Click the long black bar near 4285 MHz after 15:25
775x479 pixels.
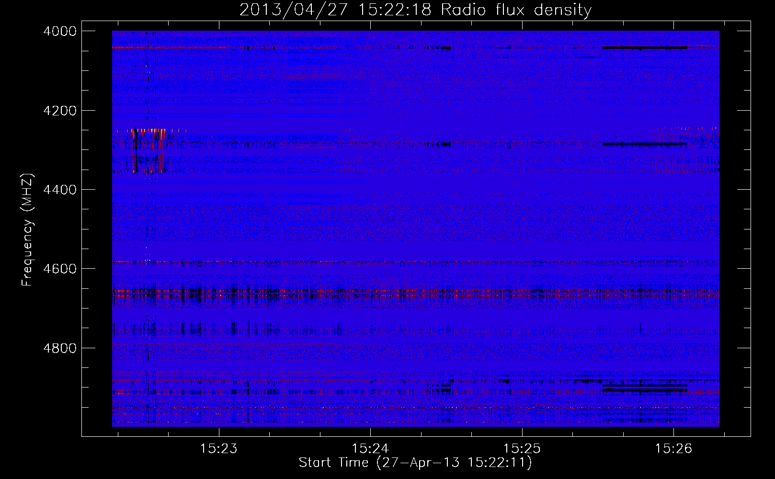point(645,144)
